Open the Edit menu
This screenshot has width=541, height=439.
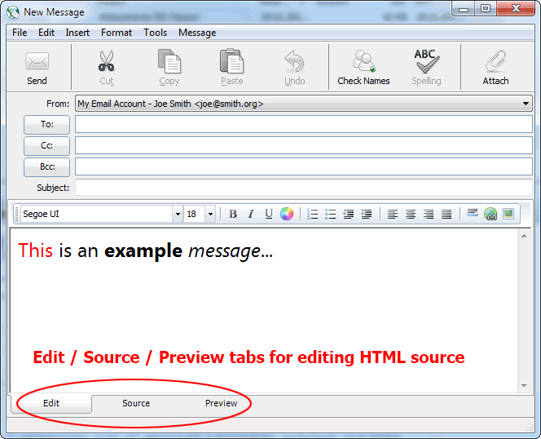click(46, 33)
